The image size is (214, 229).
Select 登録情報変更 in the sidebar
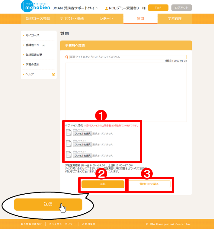coord(34,55)
